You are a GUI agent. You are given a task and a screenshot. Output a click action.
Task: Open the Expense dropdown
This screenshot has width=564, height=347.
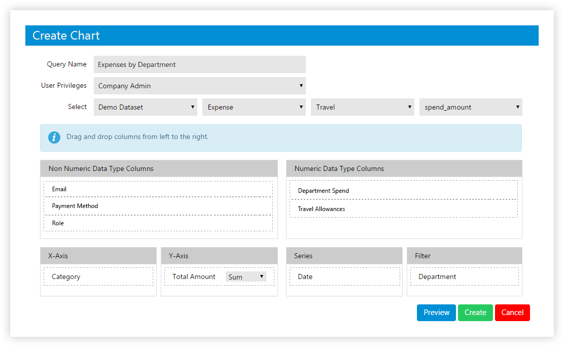tap(254, 107)
